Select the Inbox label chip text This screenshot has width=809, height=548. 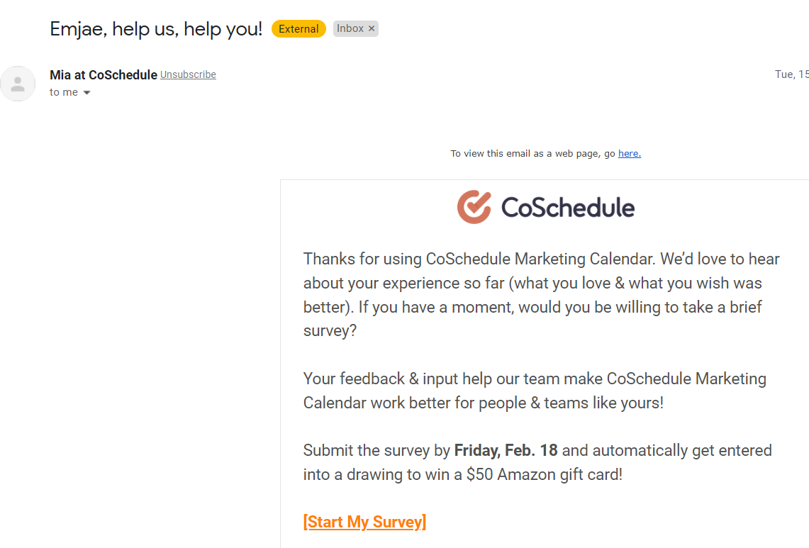(x=350, y=28)
